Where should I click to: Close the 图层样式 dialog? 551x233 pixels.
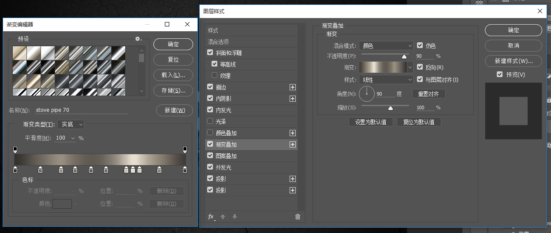[540, 11]
